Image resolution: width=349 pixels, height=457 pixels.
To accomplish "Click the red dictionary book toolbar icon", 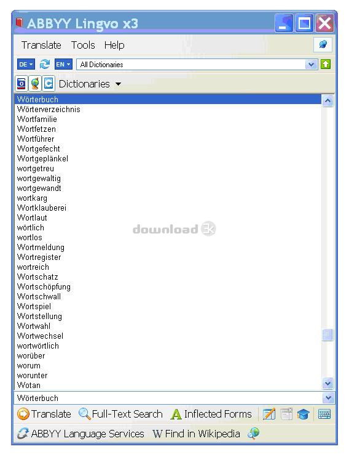I will 22,84.
